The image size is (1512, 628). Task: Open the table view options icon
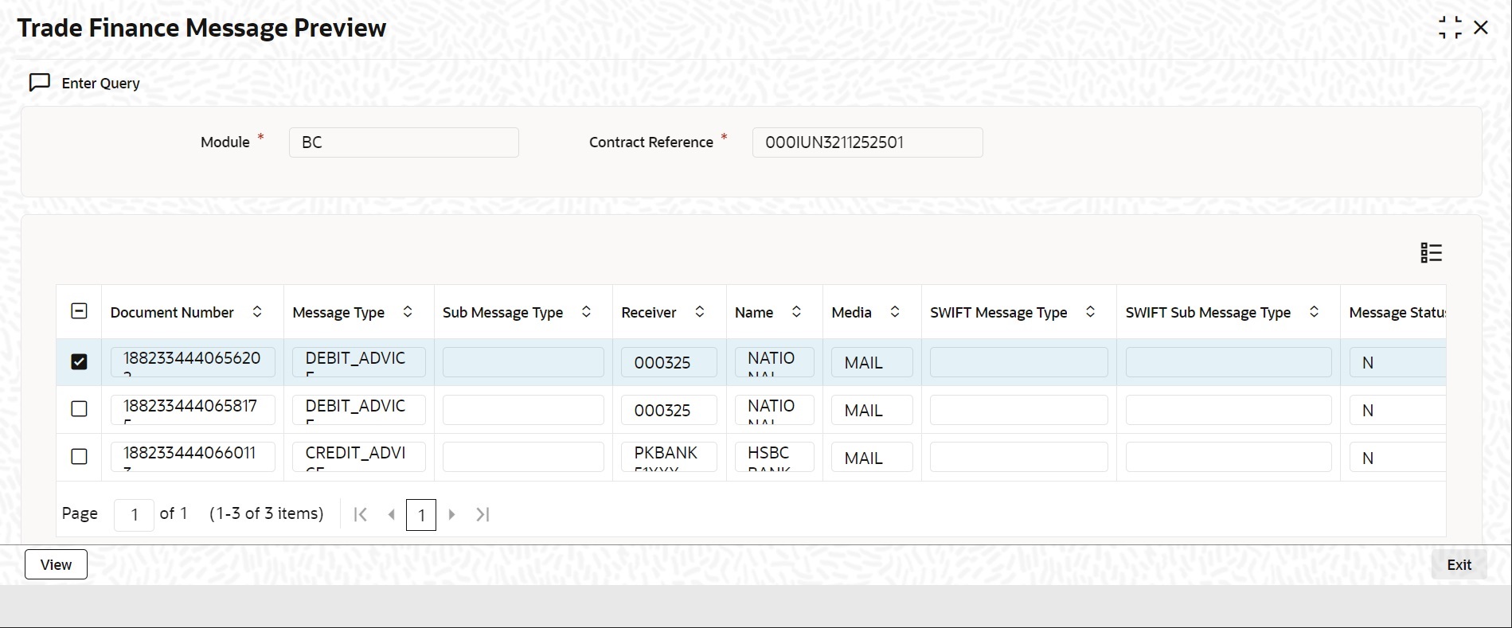pos(1431,253)
